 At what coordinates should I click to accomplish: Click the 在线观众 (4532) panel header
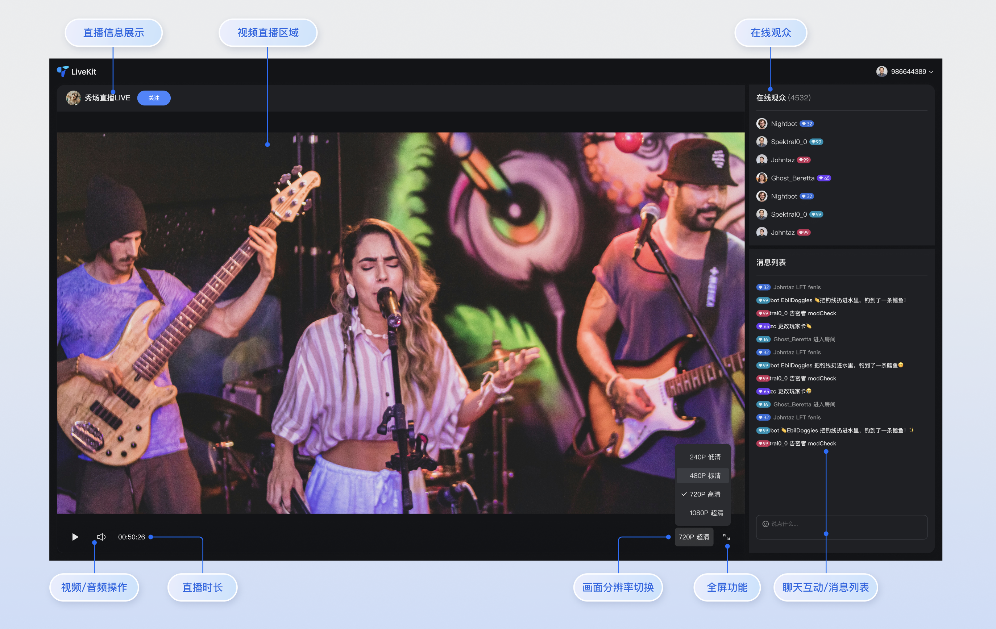click(783, 98)
